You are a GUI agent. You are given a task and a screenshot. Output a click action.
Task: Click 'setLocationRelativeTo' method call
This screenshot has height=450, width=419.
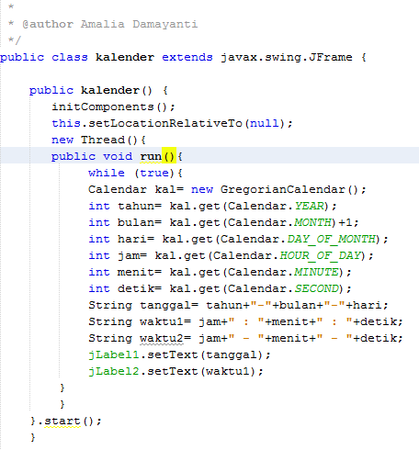point(165,123)
